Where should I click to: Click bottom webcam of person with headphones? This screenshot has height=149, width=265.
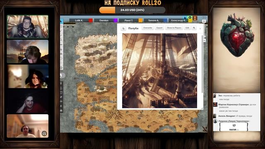click(x=28, y=126)
